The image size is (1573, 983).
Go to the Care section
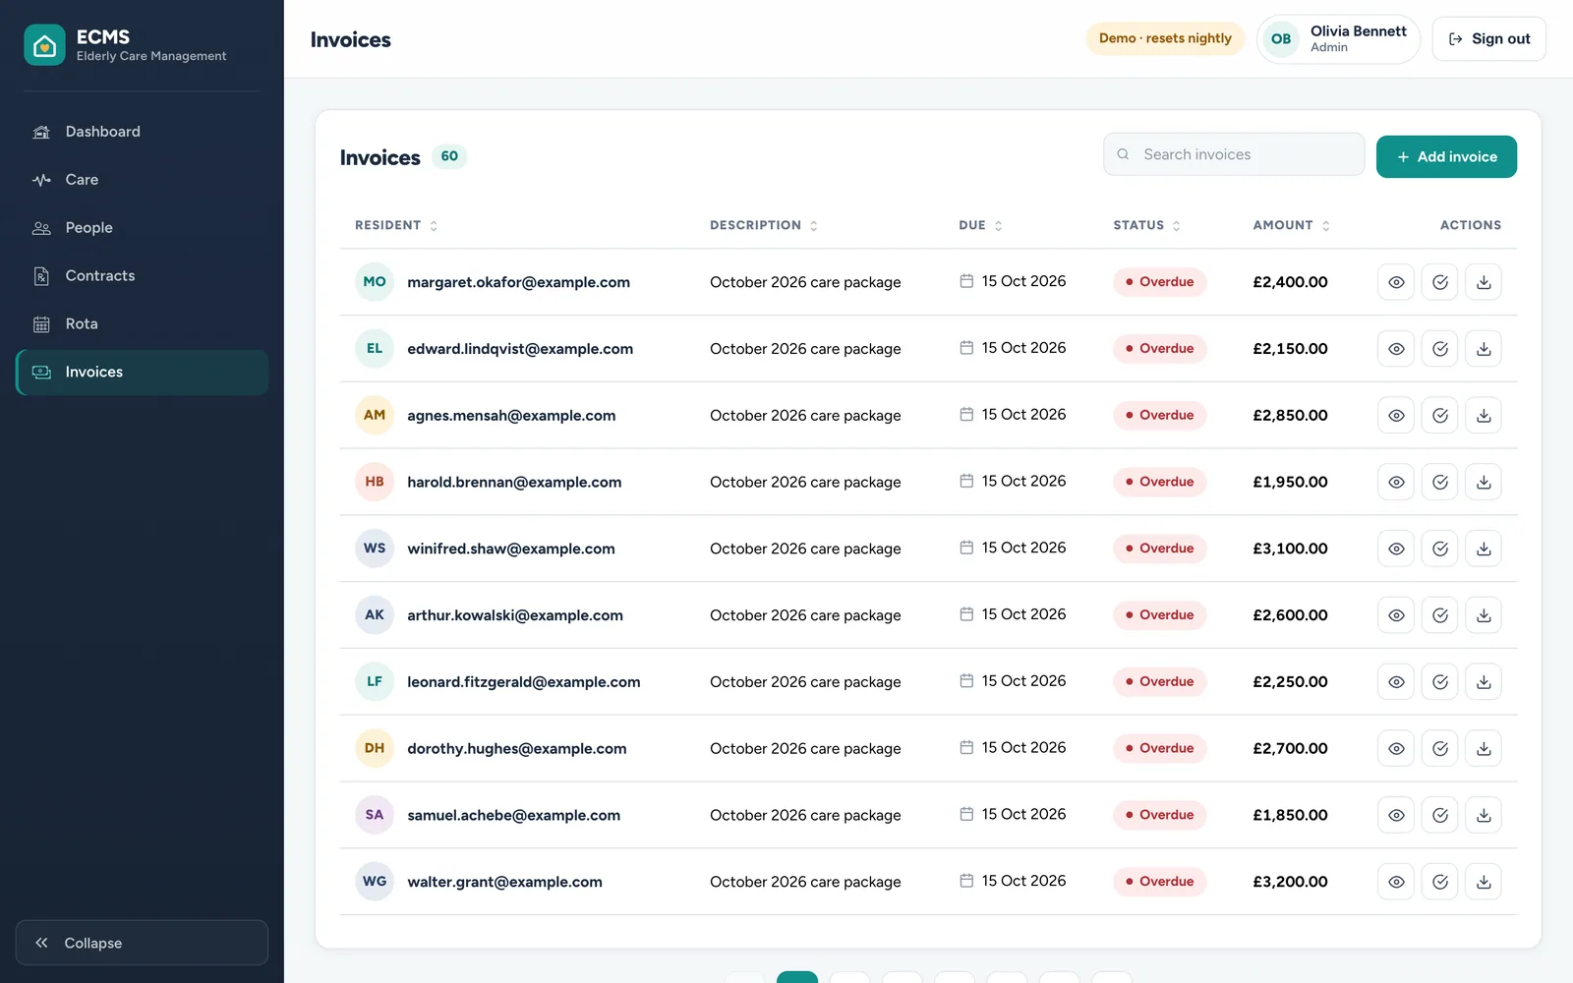click(x=142, y=180)
